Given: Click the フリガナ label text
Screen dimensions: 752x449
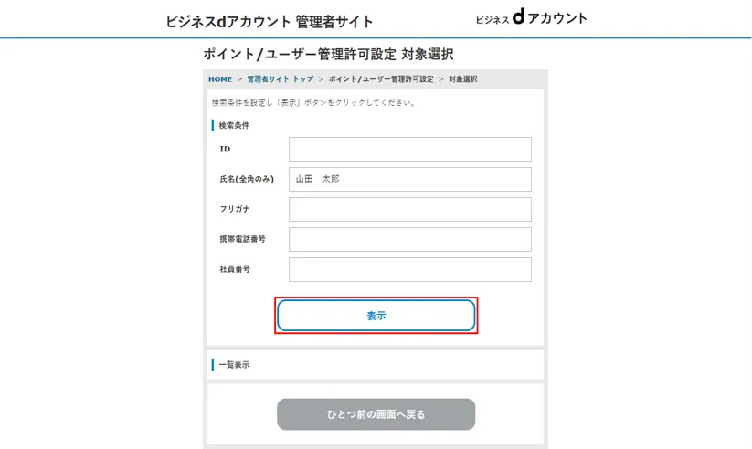Looking at the screenshot, I should coord(235,209).
